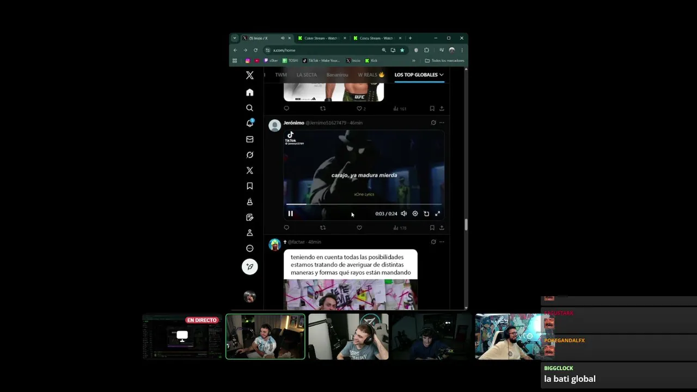Viewport: 697px width, 392px height.
Task: Reply to Jerónimo's video post
Action: tap(286, 228)
